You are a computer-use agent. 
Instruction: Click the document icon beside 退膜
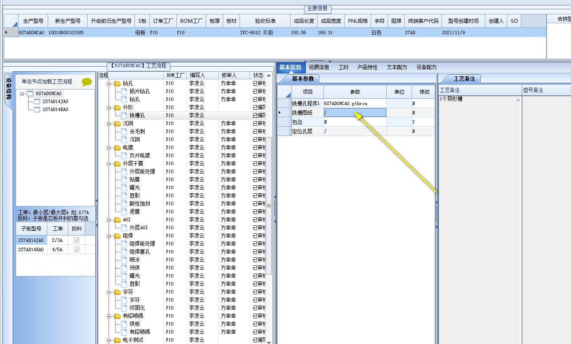[x=124, y=212]
